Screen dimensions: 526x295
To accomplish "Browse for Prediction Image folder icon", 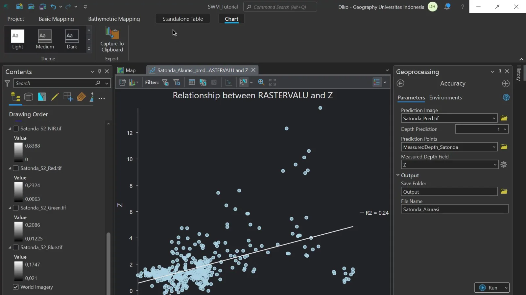I will 504,118.
